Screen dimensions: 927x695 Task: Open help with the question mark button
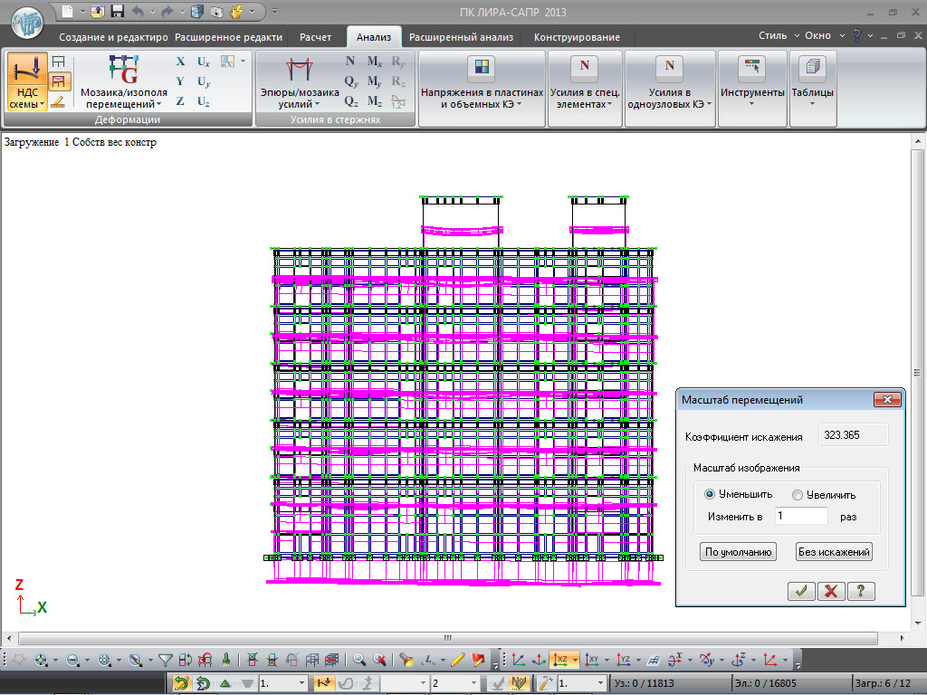861,591
